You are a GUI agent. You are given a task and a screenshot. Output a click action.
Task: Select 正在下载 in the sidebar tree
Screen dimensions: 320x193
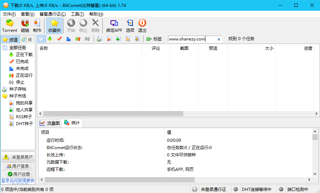[24, 55]
